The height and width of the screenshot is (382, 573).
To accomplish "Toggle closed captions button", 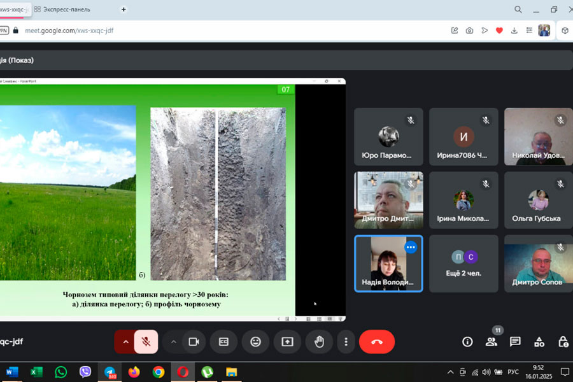I will click(223, 342).
